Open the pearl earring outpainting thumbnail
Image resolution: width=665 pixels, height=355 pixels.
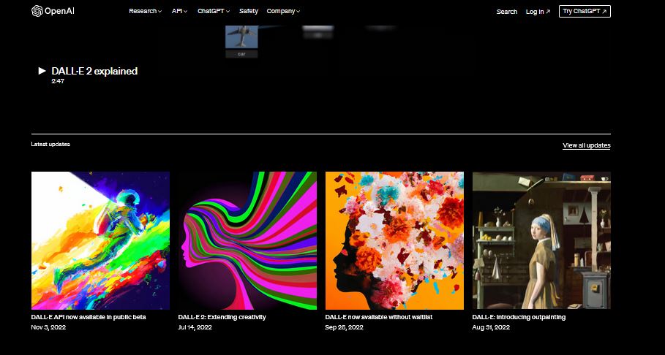point(541,240)
